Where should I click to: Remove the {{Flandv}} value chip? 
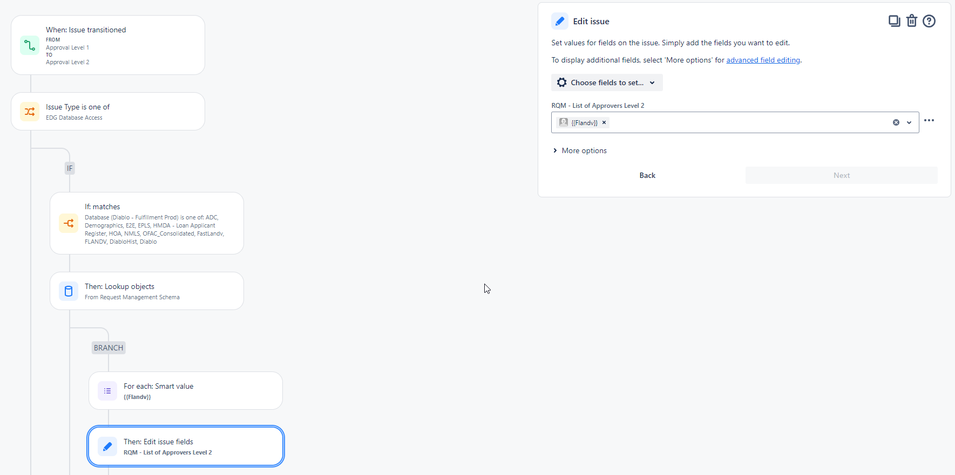[x=604, y=122]
